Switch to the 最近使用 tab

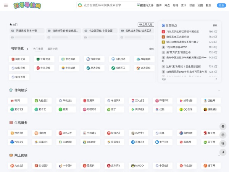click(x=53, y=49)
